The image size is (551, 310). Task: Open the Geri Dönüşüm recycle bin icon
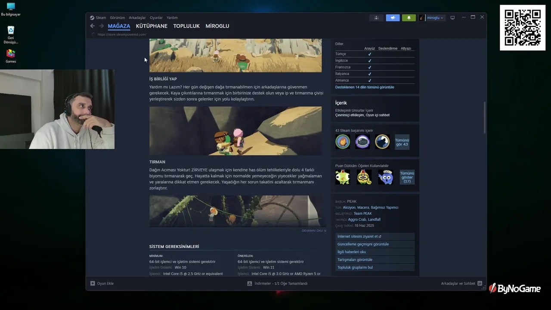pos(11,35)
